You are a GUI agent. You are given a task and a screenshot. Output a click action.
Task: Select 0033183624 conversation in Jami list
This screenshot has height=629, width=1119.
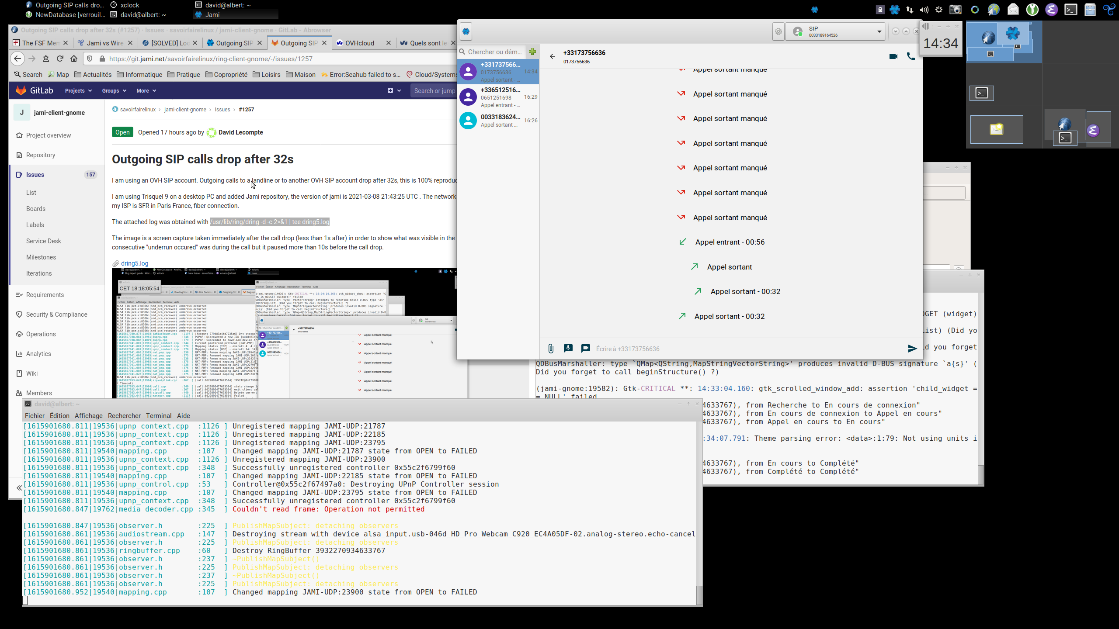click(x=498, y=121)
